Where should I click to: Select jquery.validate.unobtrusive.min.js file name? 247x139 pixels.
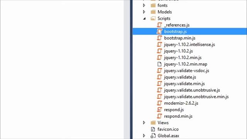click(x=196, y=97)
